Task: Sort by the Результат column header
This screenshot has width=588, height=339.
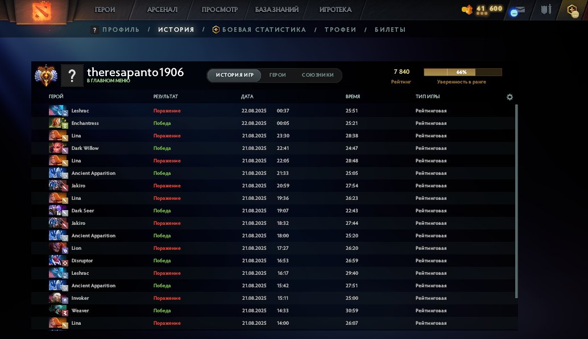Action: pos(165,97)
